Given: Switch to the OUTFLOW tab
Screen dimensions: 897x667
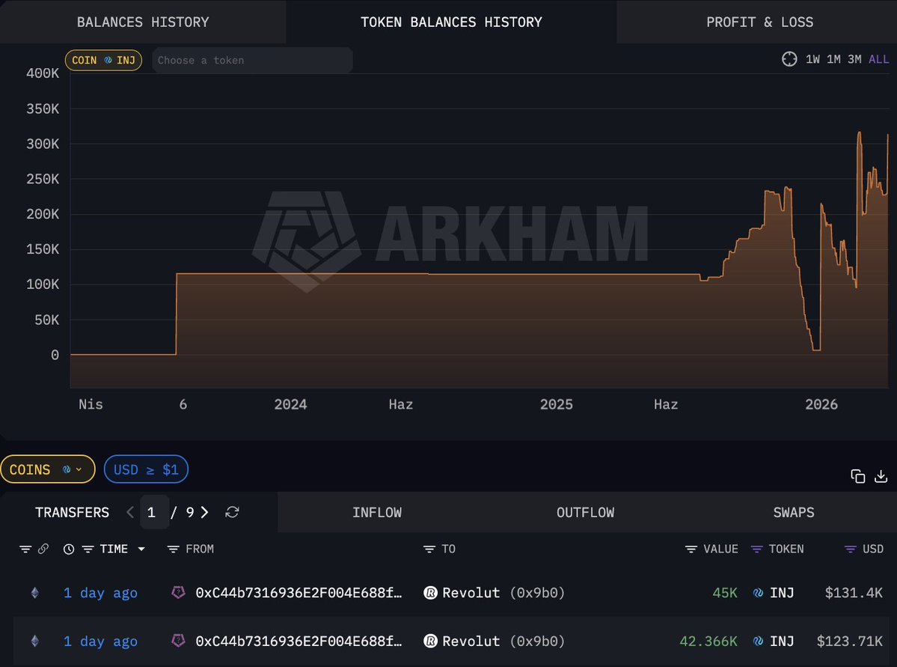Looking at the screenshot, I should point(585,513).
